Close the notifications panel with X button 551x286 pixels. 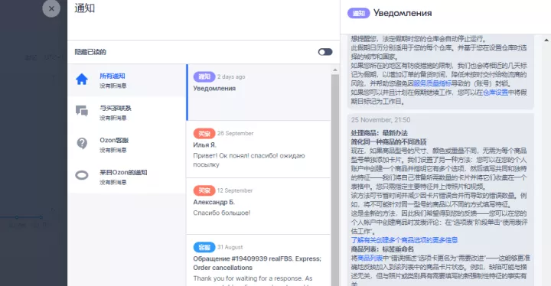point(51,8)
